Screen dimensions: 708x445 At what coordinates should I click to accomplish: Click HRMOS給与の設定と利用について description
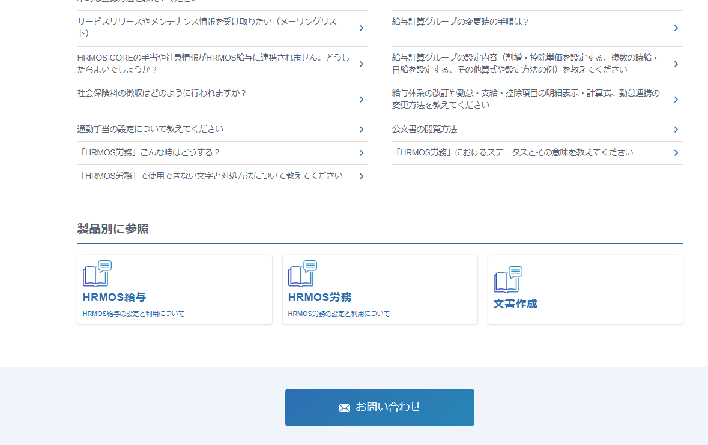[x=133, y=314]
